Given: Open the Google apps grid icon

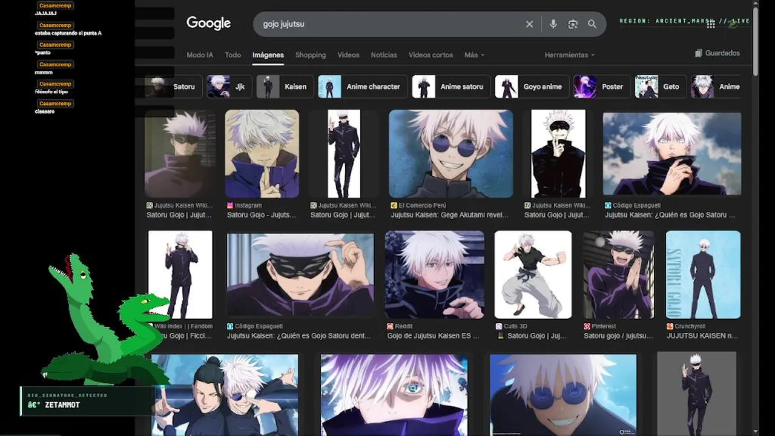Looking at the screenshot, I should click(711, 24).
